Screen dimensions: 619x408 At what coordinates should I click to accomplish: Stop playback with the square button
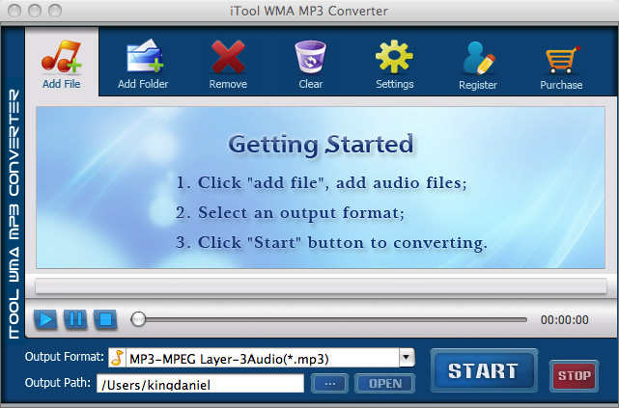pyautogui.click(x=105, y=319)
